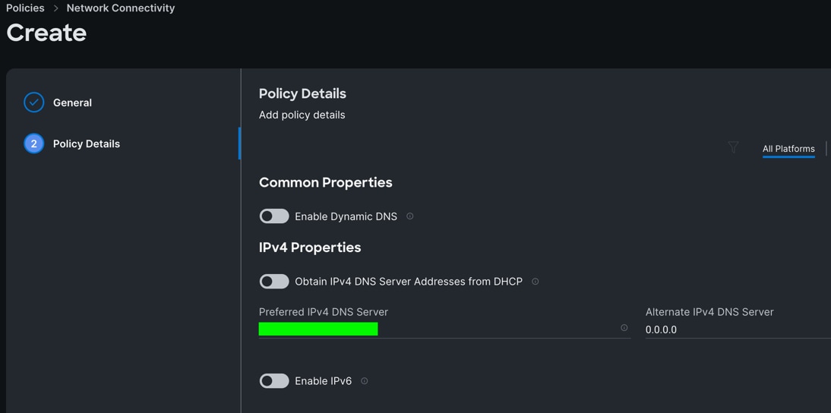Click the General step checkmark icon
This screenshot has width=831, height=413.
pos(34,102)
